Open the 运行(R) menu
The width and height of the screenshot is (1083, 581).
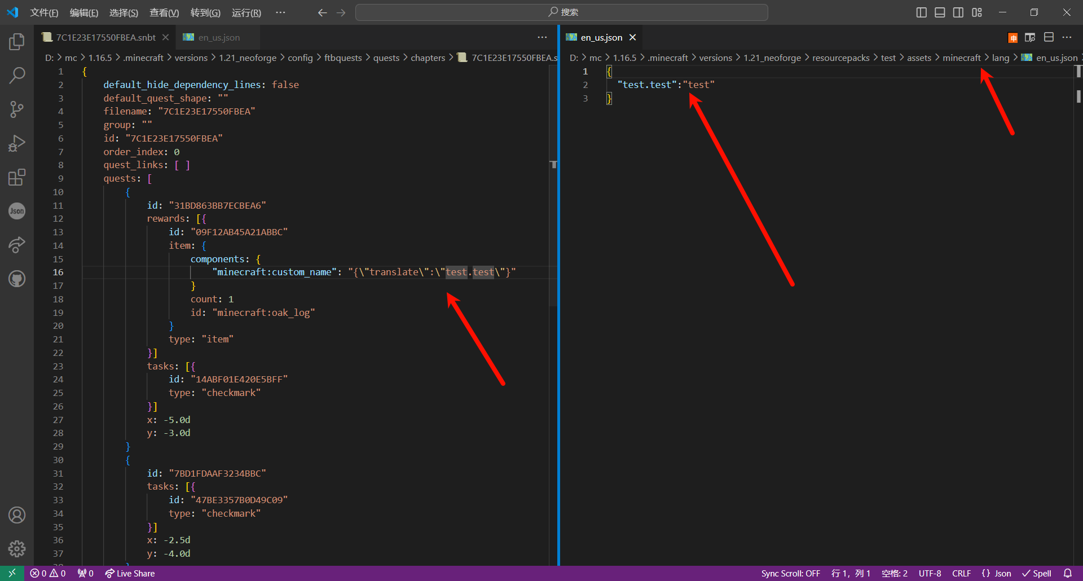246,12
